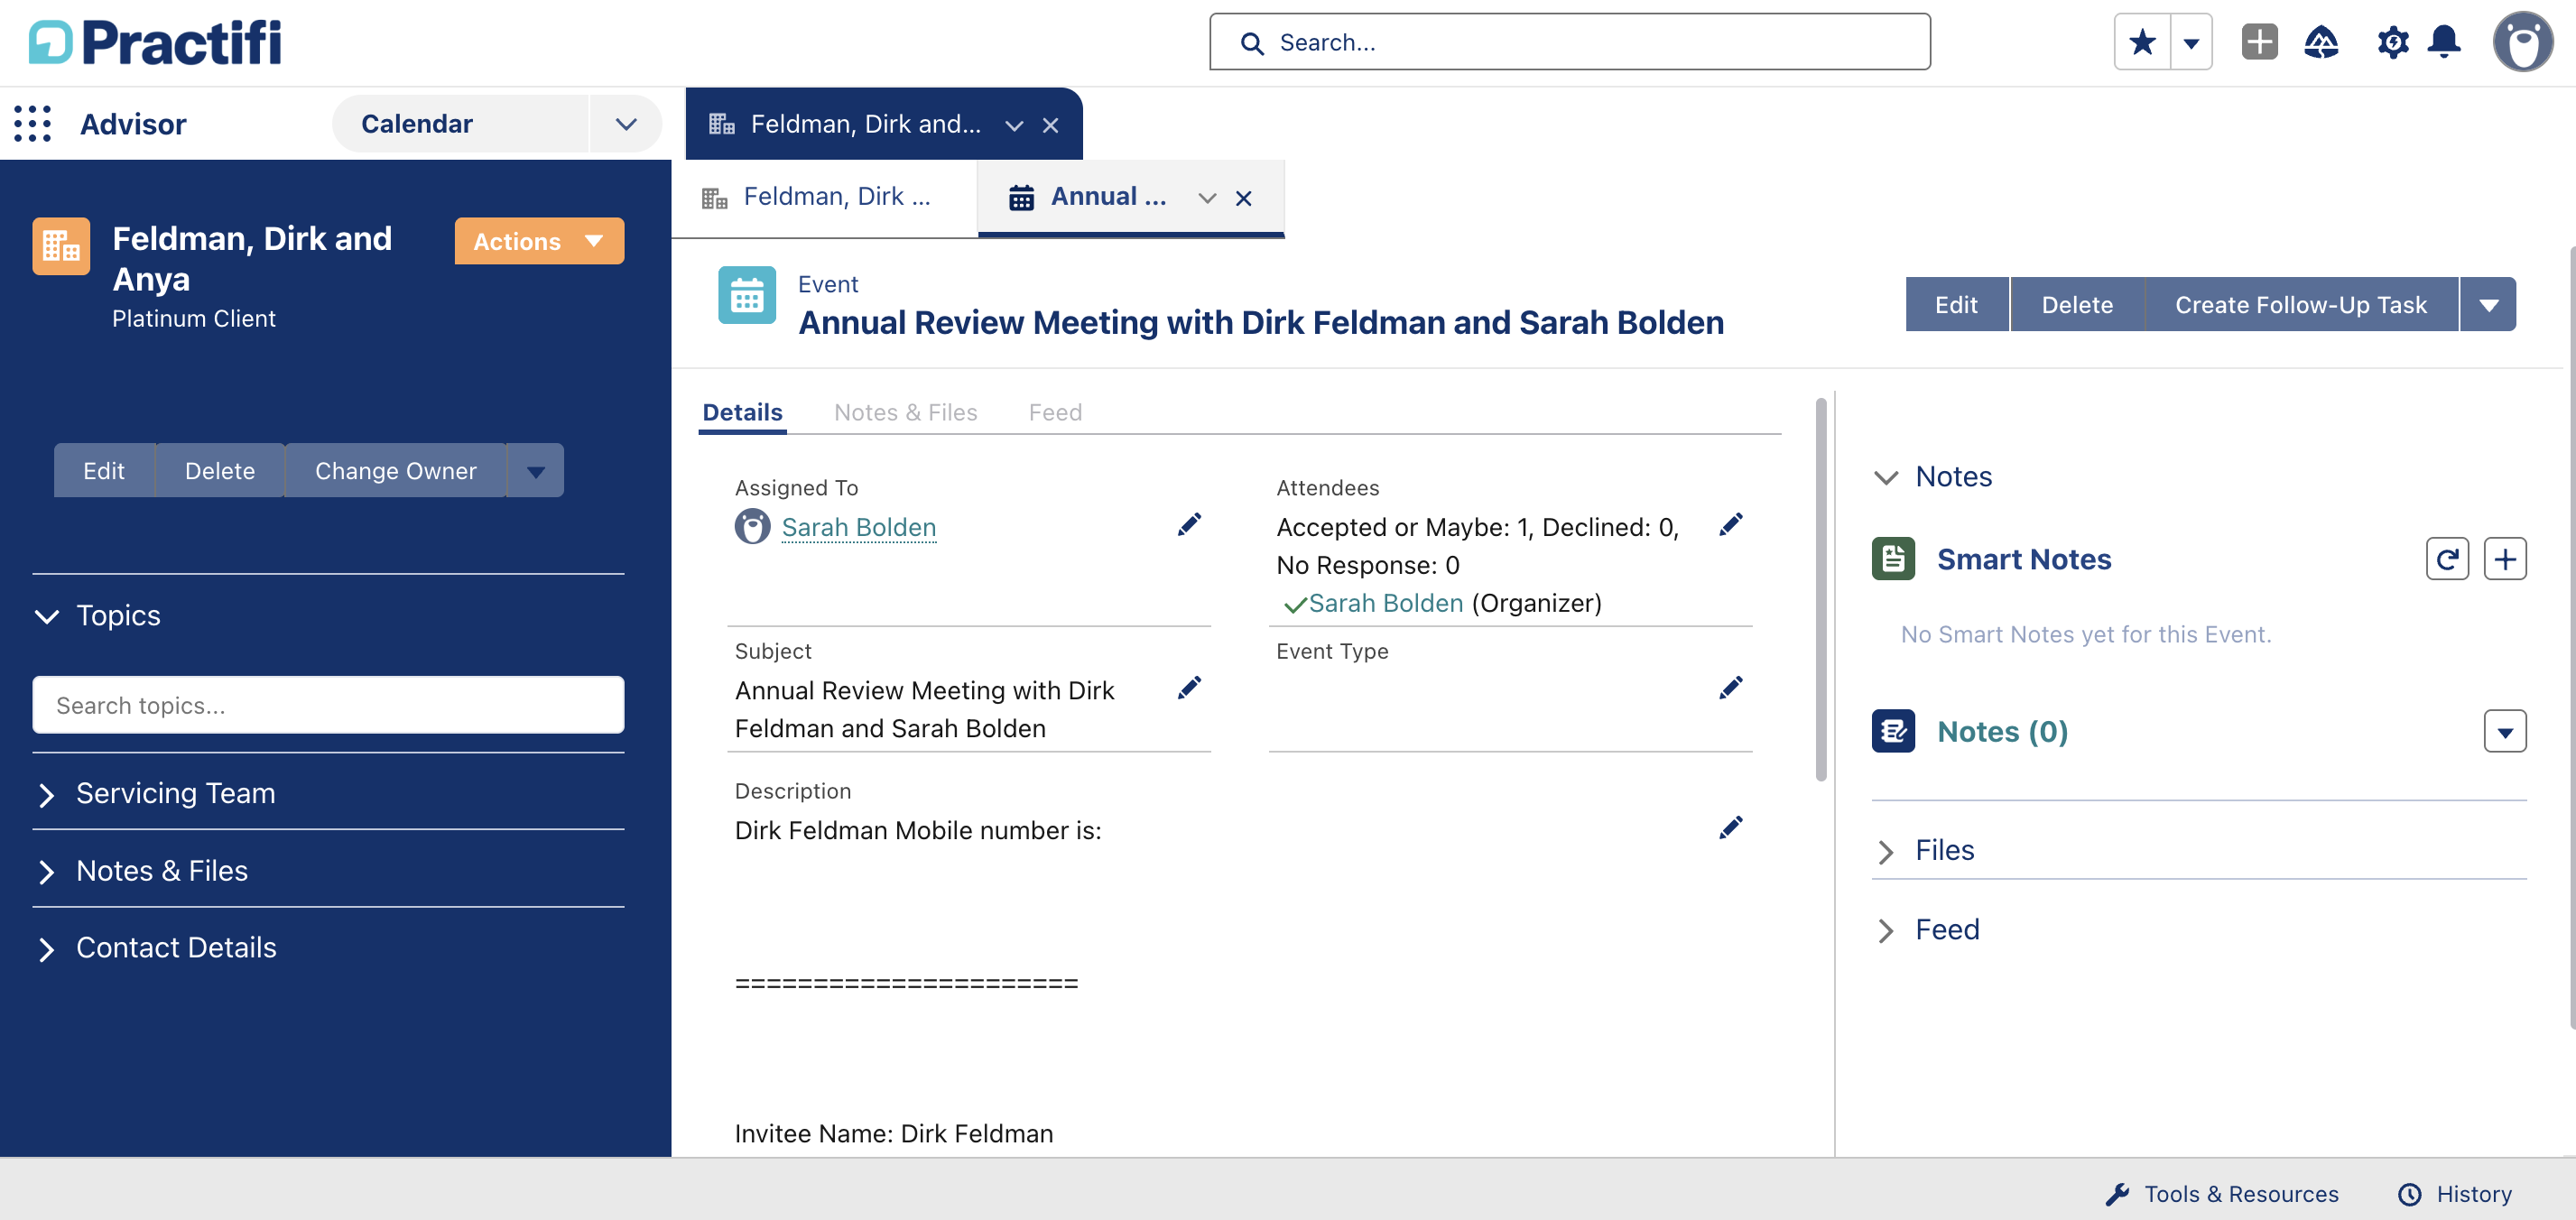The height and width of the screenshot is (1220, 2576).
Task: Click the sidebar Delete button
Action: pos(220,470)
